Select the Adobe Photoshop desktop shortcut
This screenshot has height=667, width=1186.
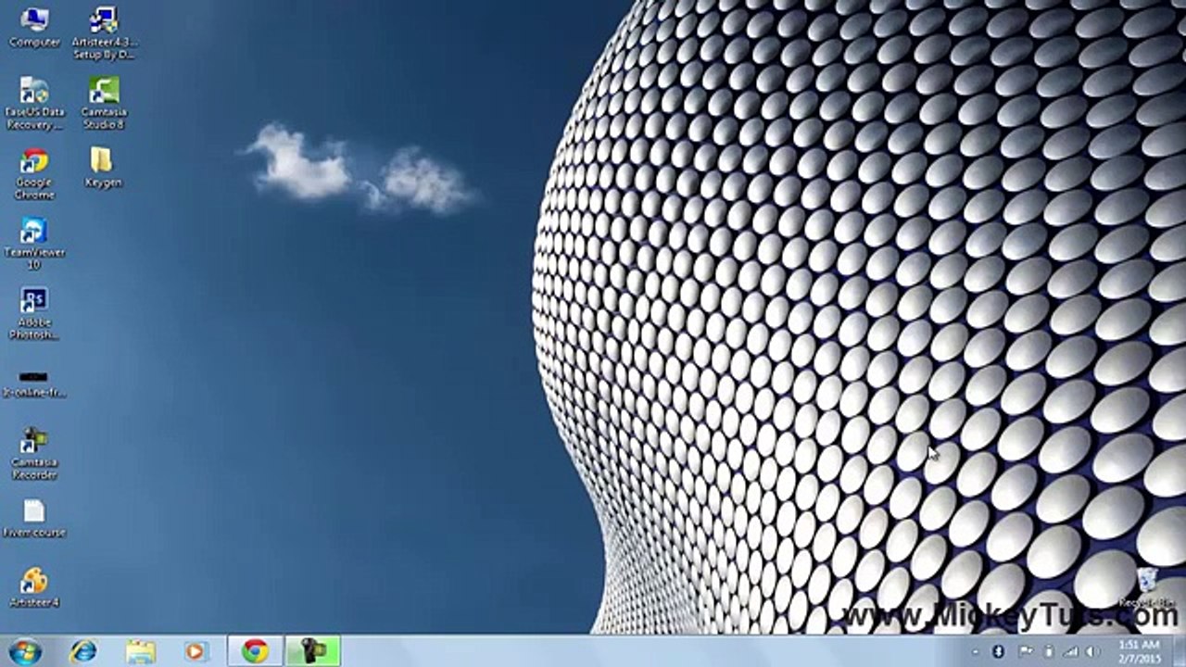tap(34, 314)
